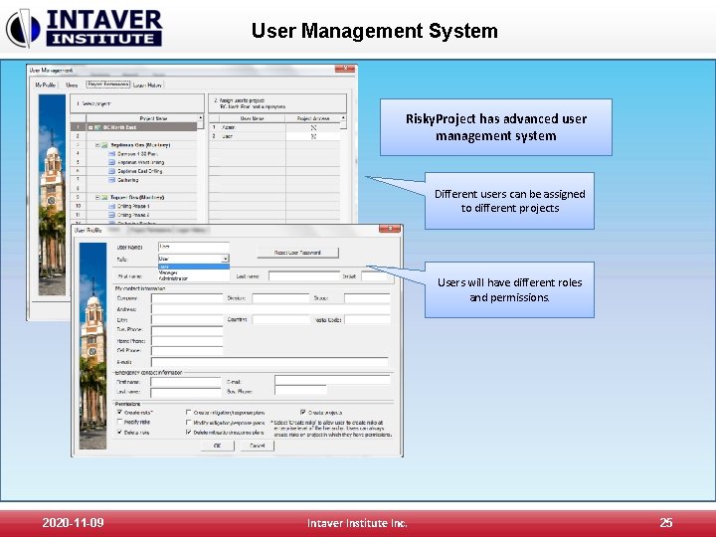Click the Gathering project icon in row 7
The height and width of the screenshot is (537, 716).
[x=111, y=180]
